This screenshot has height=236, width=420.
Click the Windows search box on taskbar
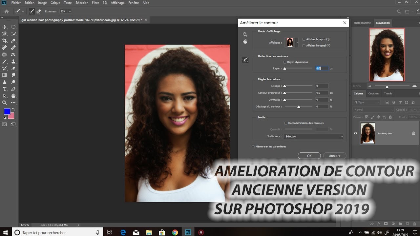[57, 232]
